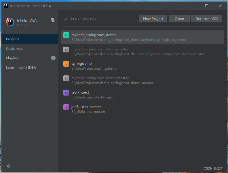Click path E:\jdk8u-dev-master
Viewport: 228px width, 173px height.
tap(88, 112)
